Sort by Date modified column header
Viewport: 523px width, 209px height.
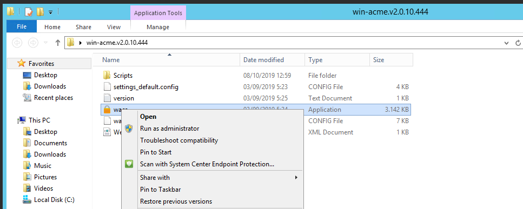[272, 60]
